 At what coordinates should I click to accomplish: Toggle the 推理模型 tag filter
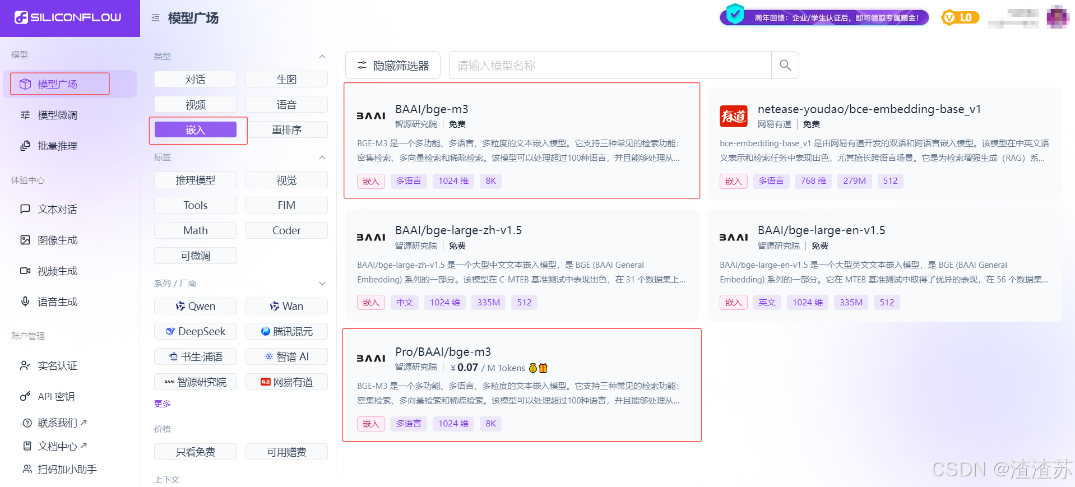[x=196, y=180]
